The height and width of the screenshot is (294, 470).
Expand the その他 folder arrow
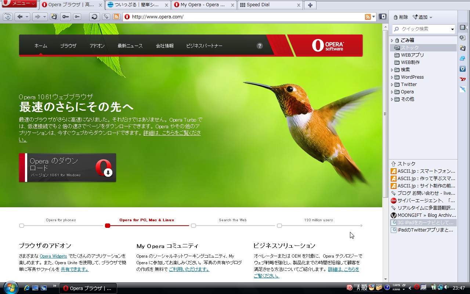[x=392, y=99]
